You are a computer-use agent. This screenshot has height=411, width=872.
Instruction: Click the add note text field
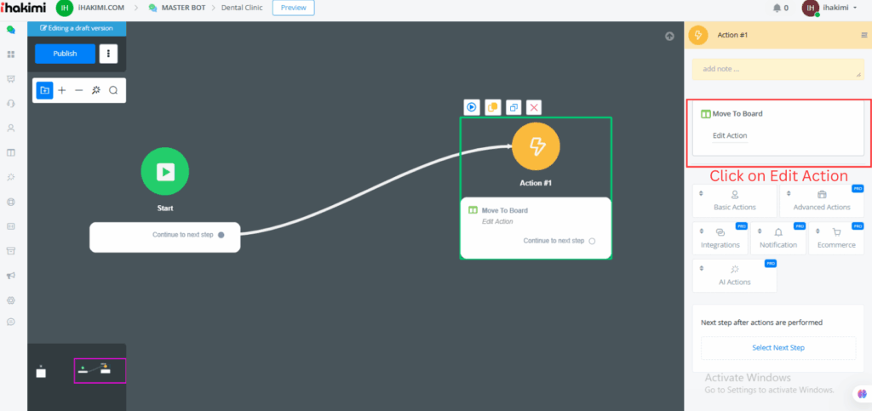coord(777,69)
